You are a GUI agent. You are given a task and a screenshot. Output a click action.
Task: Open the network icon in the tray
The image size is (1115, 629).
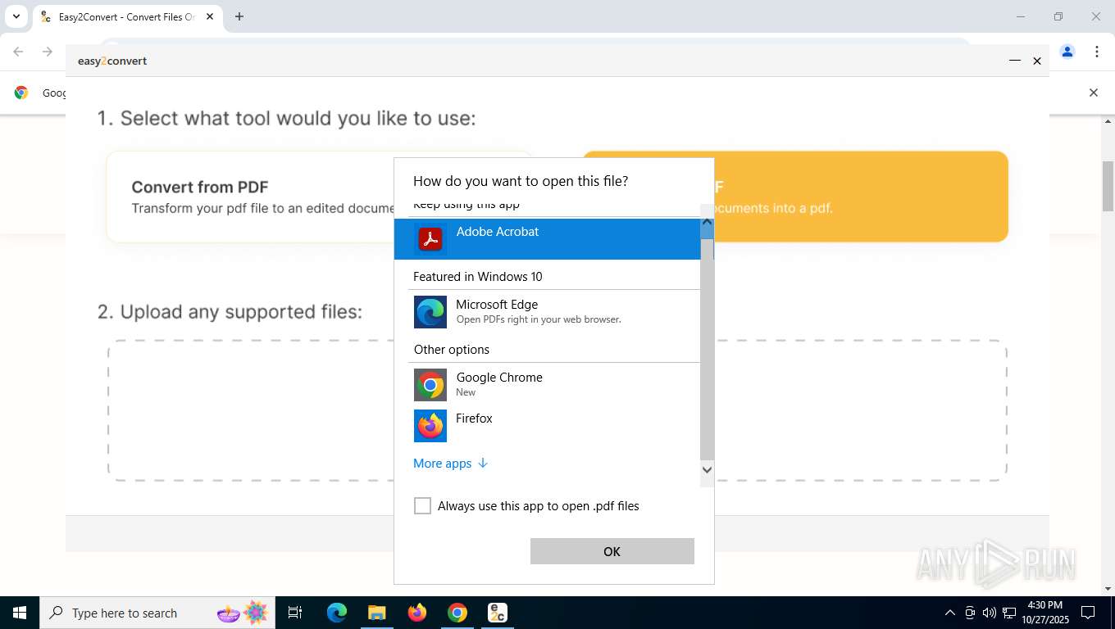[x=1009, y=613]
